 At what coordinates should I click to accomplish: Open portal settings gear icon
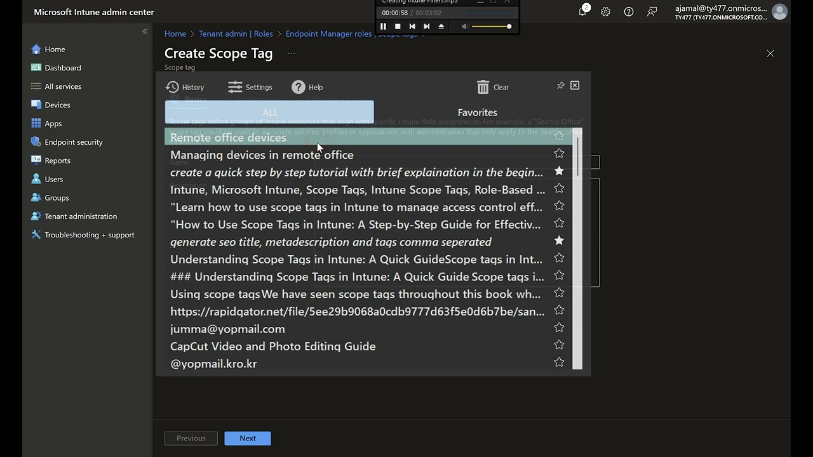click(605, 11)
